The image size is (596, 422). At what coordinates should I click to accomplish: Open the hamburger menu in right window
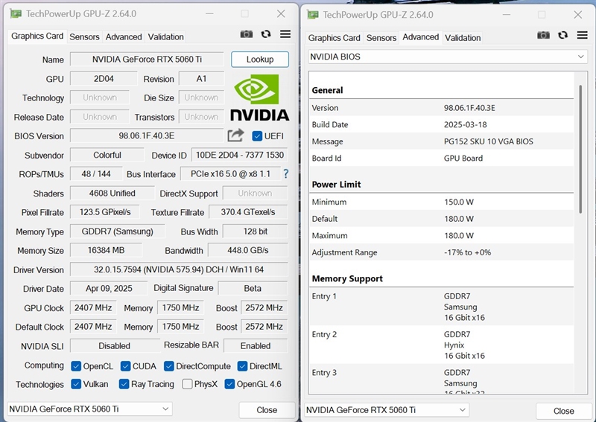pos(582,35)
